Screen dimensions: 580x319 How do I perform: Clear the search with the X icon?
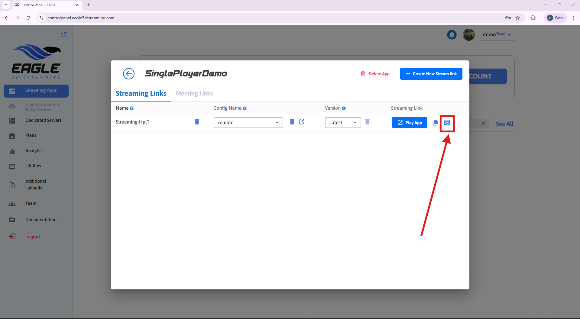pyautogui.click(x=483, y=123)
